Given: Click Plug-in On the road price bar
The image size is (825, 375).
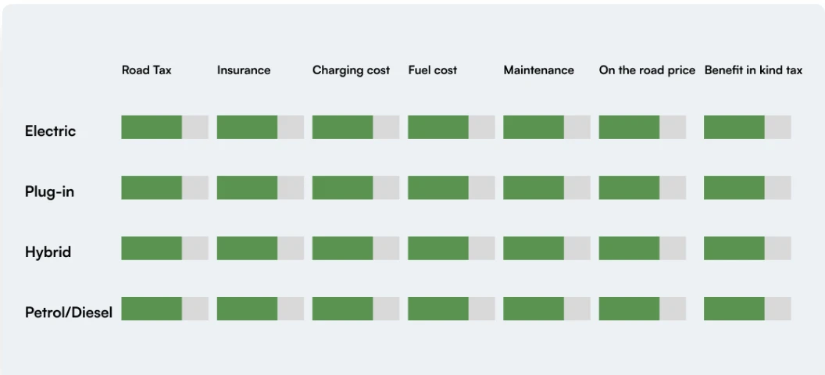Looking at the screenshot, I should tap(642, 187).
